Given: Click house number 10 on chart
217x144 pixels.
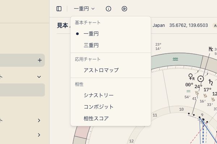Looking at the screenshot, I should 181,109.
